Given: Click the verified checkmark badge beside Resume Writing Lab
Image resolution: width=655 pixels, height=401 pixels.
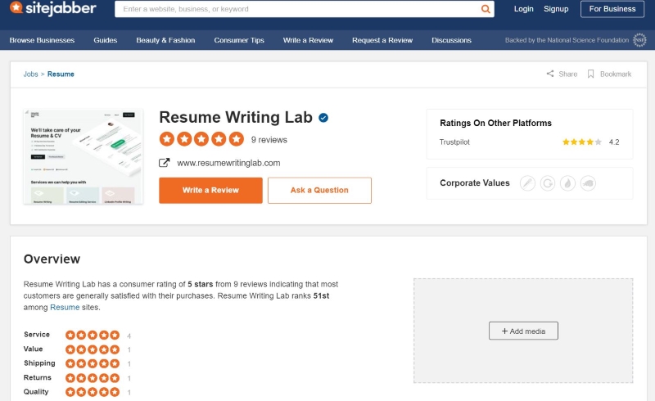Looking at the screenshot, I should (323, 118).
